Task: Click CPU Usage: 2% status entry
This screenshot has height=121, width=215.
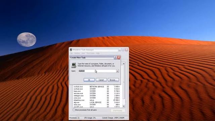Action: click(x=90, y=118)
